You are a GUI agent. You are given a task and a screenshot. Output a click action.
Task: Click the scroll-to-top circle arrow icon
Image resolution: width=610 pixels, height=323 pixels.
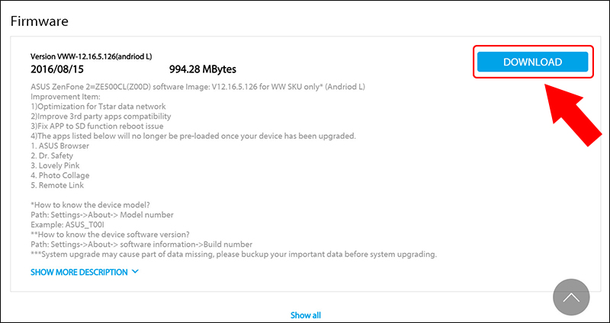(x=571, y=297)
